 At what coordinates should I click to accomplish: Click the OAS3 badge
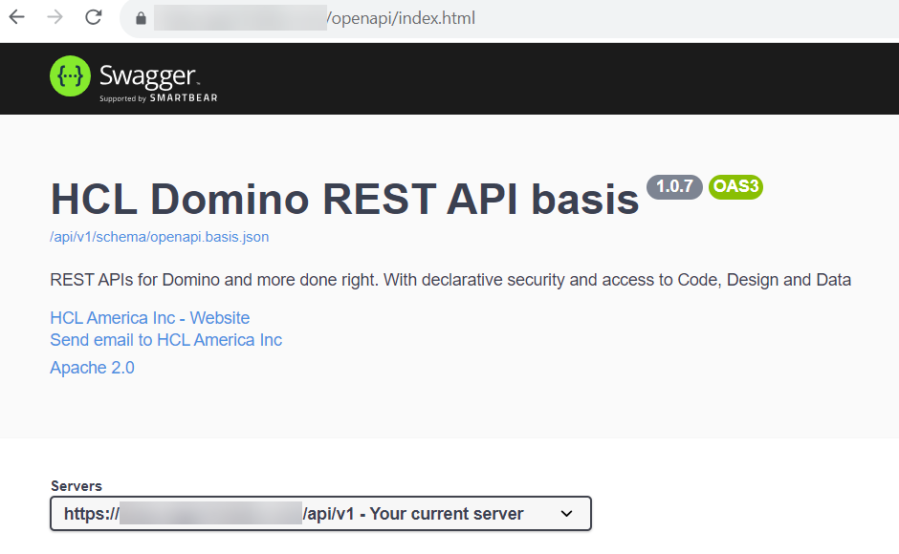coord(735,187)
